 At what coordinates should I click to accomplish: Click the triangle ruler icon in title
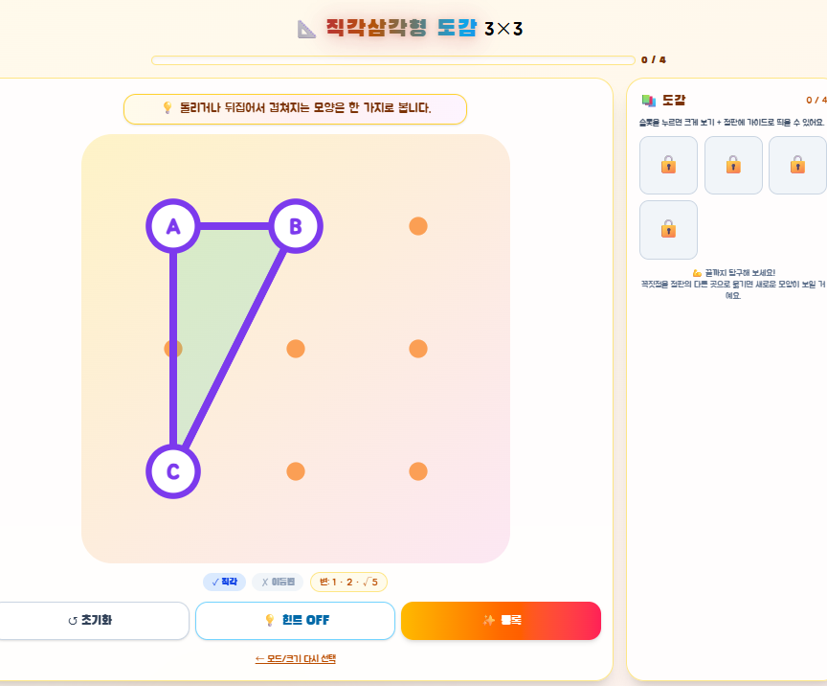(x=306, y=29)
